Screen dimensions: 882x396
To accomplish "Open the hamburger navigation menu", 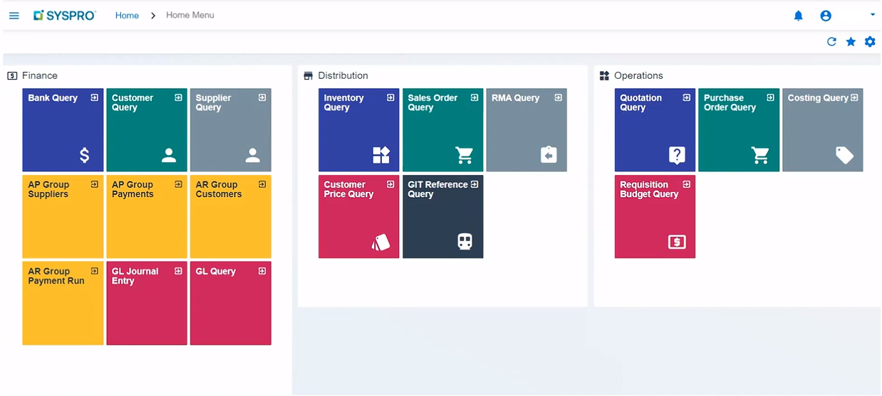I will 14,16.
